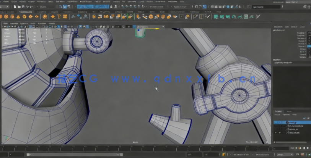311x158 pixels.
Task: Click the create new layer icon in the layer editor
Action: 308,118
